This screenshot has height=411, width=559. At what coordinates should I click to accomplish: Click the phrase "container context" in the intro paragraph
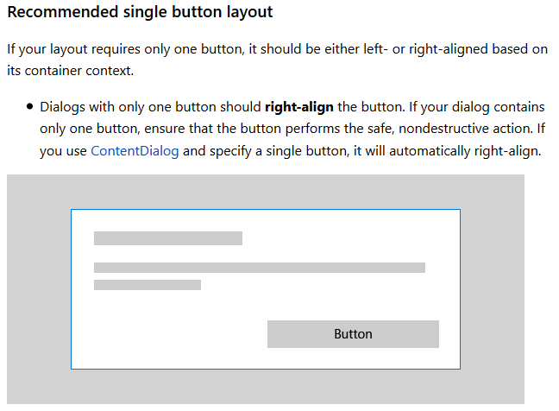point(79,71)
